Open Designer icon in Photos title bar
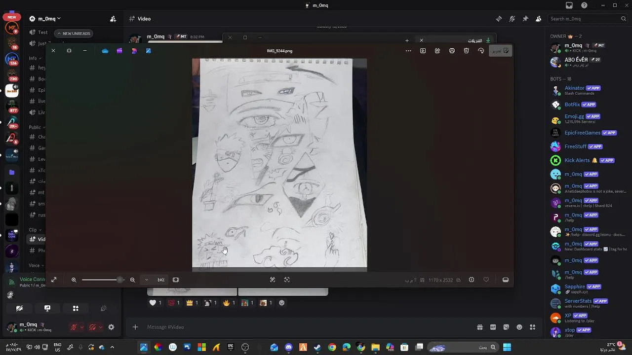Viewport: 632px width, 355px height. (134, 51)
